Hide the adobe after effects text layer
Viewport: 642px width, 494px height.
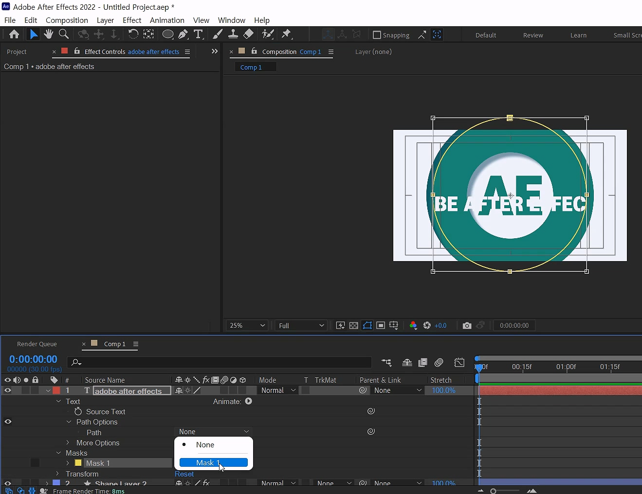(x=7, y=390)
